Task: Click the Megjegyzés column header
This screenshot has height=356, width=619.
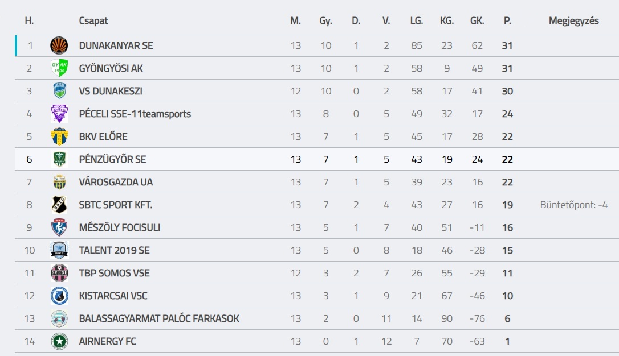Action: pos(573,21)
